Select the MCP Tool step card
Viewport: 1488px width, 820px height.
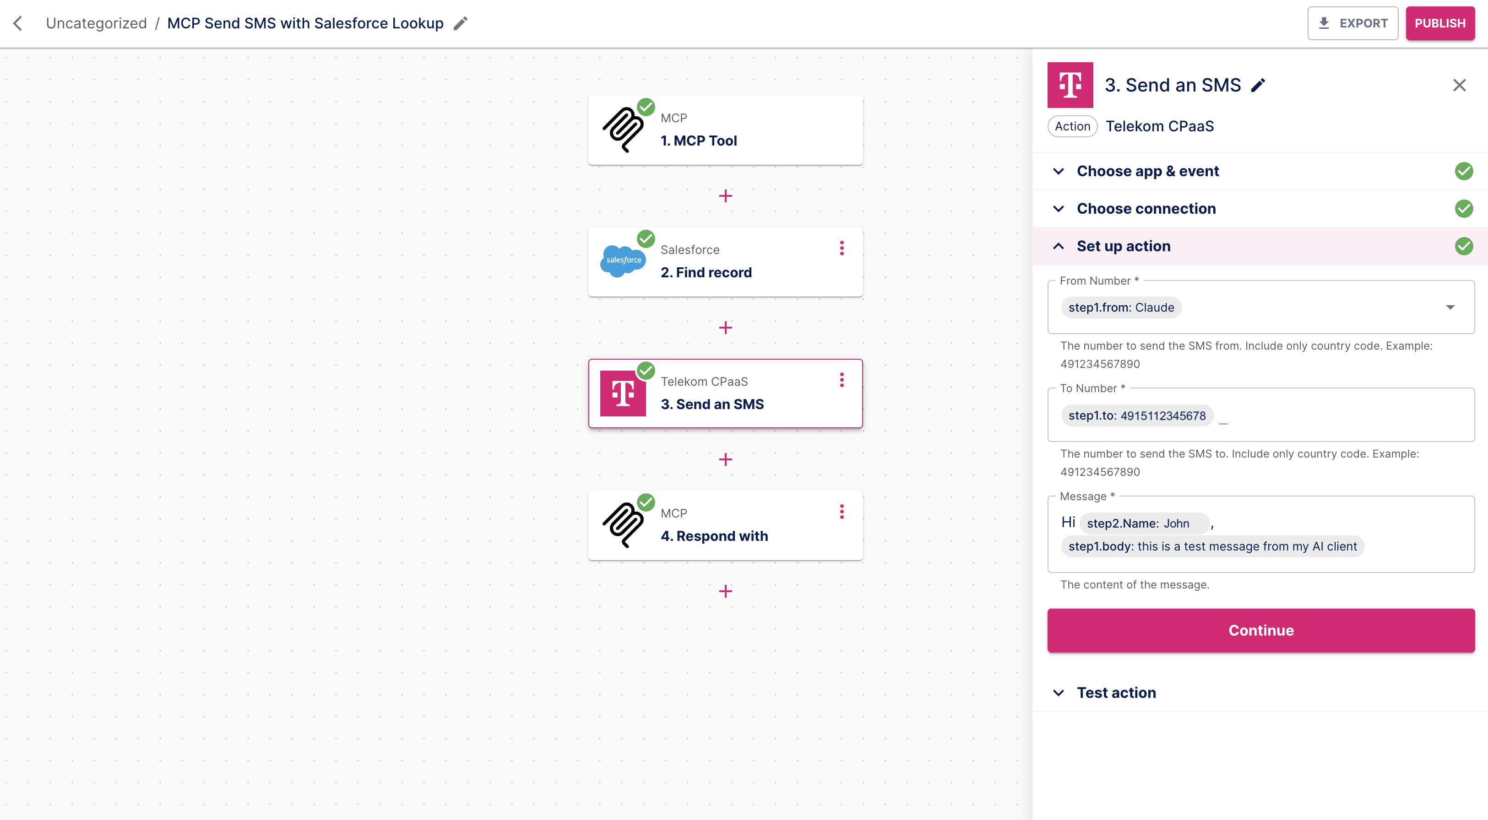(725, 130)
